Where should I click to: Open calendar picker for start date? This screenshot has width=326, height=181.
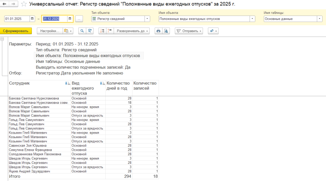(x=32, y=19)
